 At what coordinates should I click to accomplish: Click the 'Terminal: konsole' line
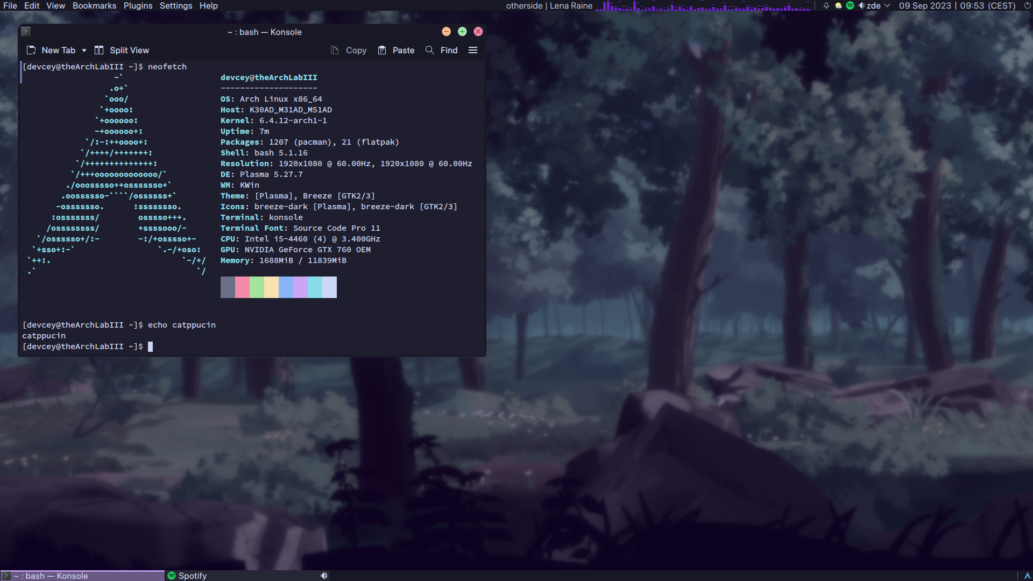pyautogui.click(x=261, y=217)
